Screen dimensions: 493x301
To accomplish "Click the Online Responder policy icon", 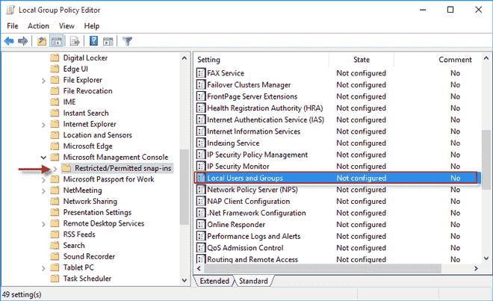I will tap(201, 224).
